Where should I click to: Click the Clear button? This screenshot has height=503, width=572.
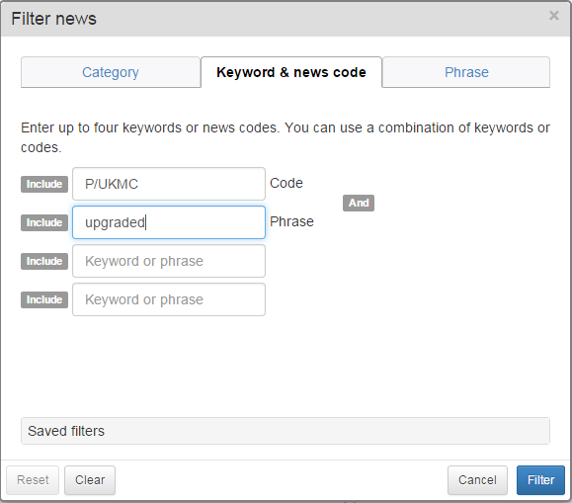(x=90, y=480)
